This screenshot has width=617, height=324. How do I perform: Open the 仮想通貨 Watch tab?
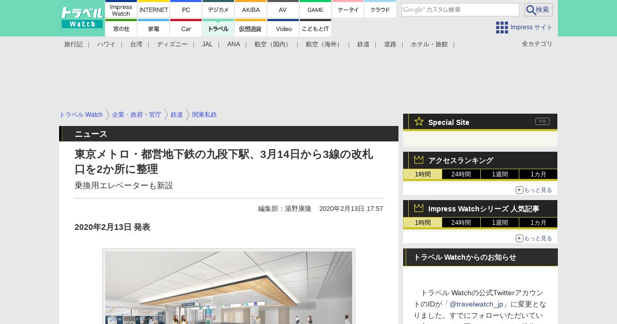tap(251, 28)
